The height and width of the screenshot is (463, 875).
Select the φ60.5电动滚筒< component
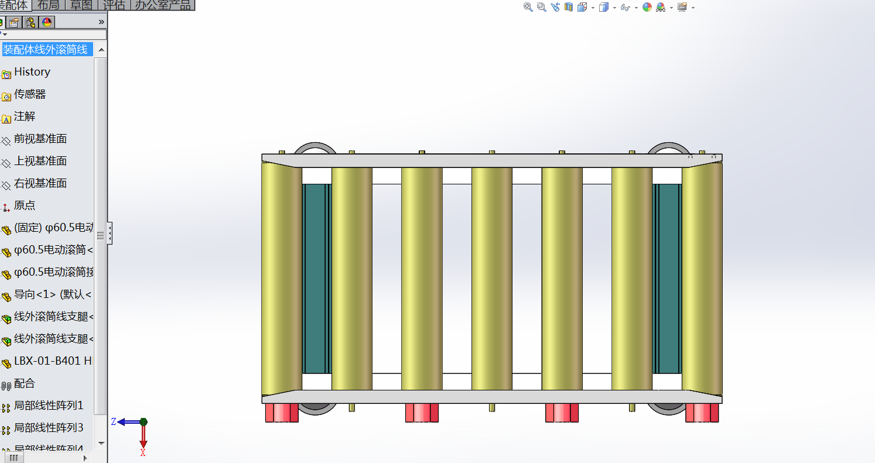coord(53,250)
